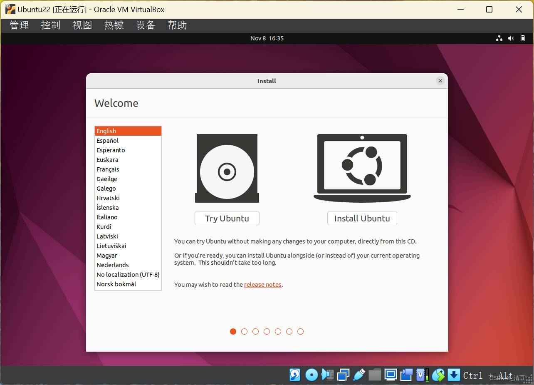Minimize the VirtualBox window
534x385 pixels.
(460, 9)
